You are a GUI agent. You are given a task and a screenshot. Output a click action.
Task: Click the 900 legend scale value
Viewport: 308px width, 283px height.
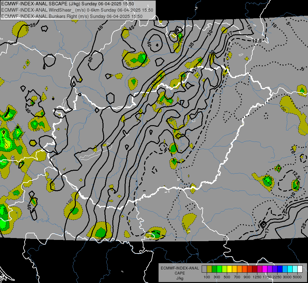(x=247, y=277)
